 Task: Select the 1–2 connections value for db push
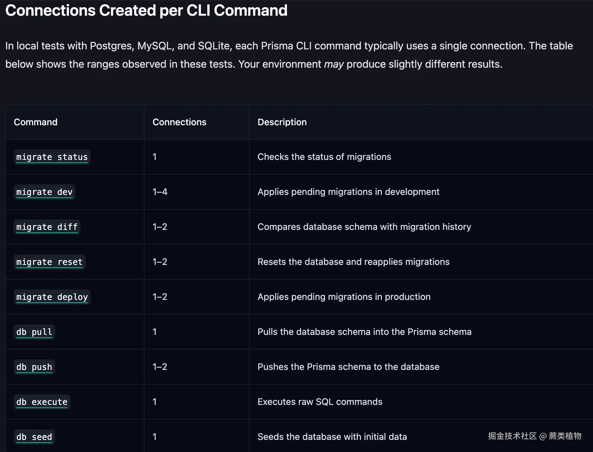point(160,367)
